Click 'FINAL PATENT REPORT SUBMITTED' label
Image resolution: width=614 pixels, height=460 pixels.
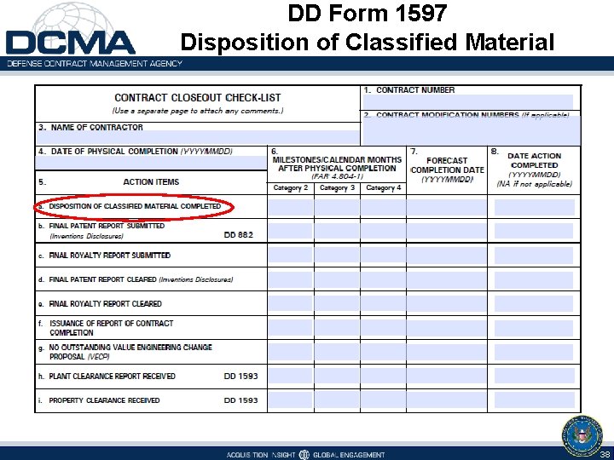click(x=107, y=226)
